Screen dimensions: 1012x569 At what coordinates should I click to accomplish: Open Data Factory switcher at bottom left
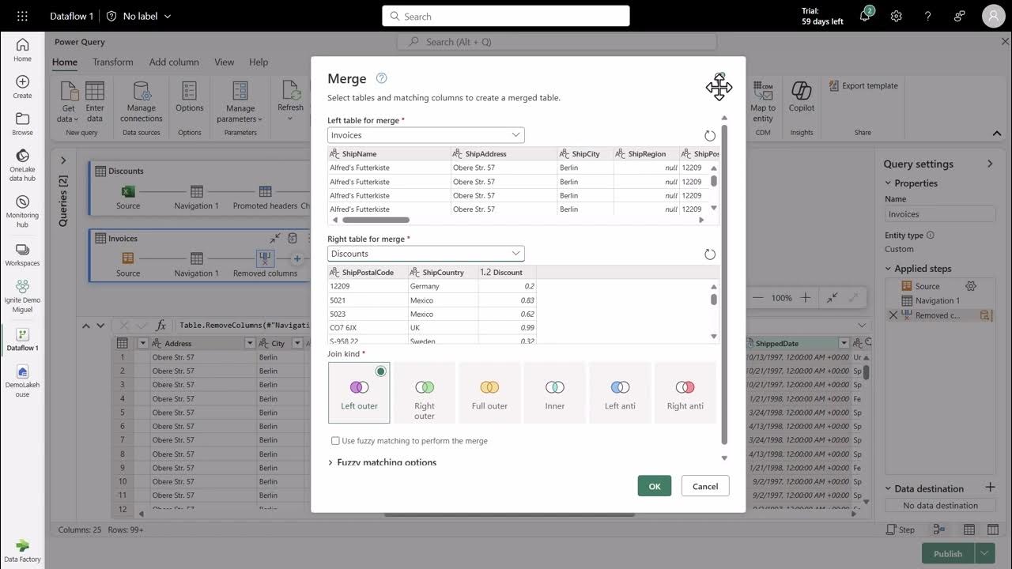(x=22, y=551)
